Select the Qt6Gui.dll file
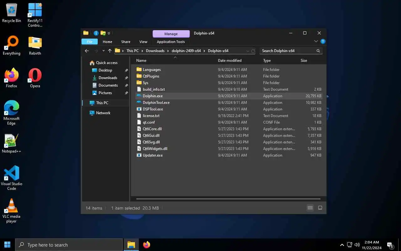 point(151,136)
